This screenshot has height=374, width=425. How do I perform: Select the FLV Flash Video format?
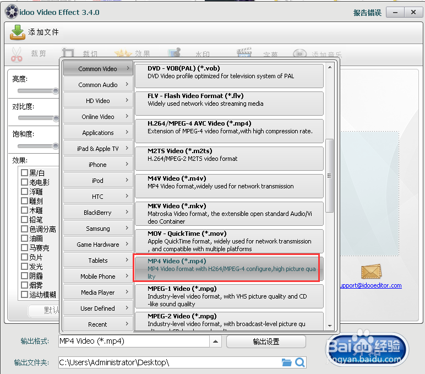tap(229, 104)
